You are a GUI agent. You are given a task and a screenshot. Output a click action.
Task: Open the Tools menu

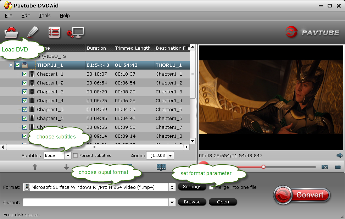point(45,15)
